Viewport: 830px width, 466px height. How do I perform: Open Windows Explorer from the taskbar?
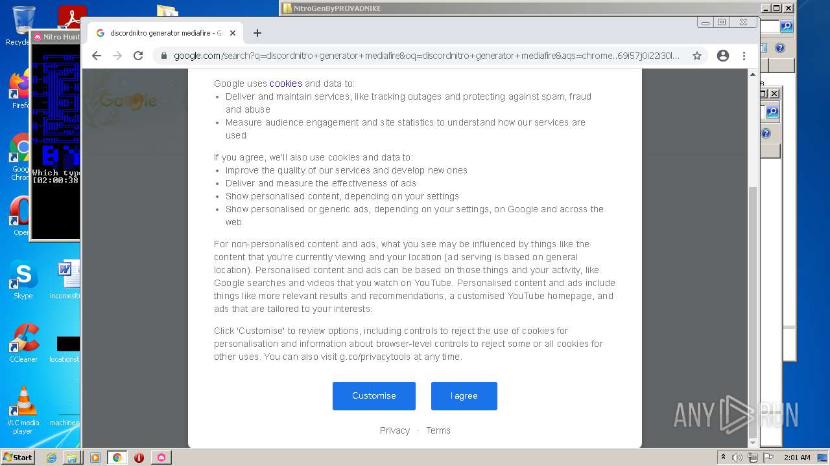(71, 458)
